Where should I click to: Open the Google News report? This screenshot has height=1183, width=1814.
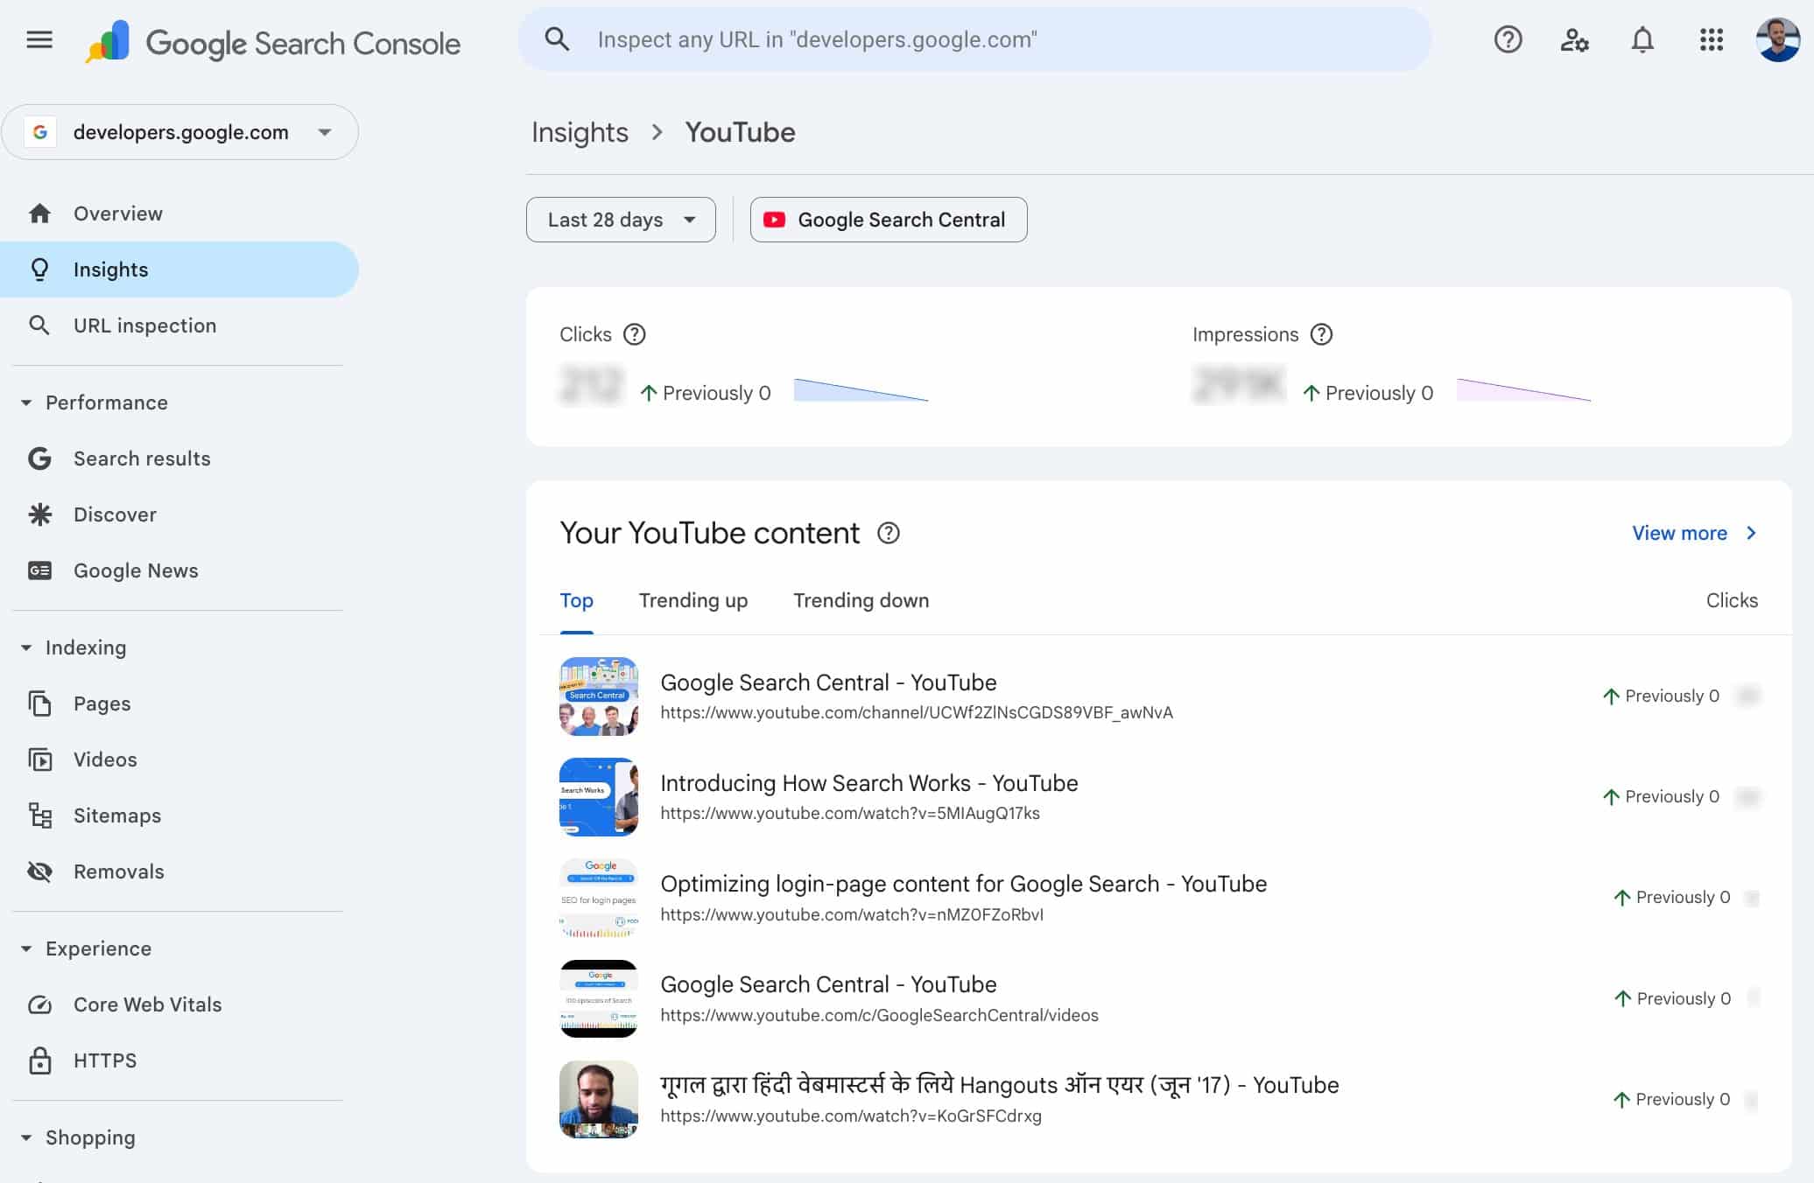point(135,570)
